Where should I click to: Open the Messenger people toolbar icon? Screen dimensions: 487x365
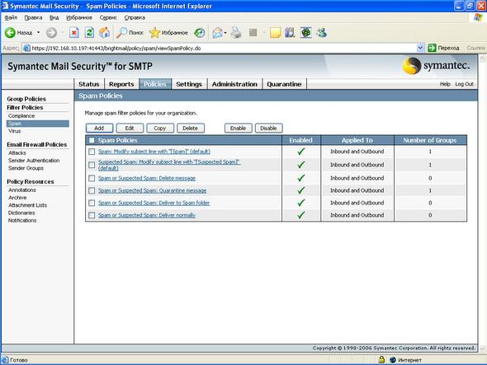tap(321, 33)
